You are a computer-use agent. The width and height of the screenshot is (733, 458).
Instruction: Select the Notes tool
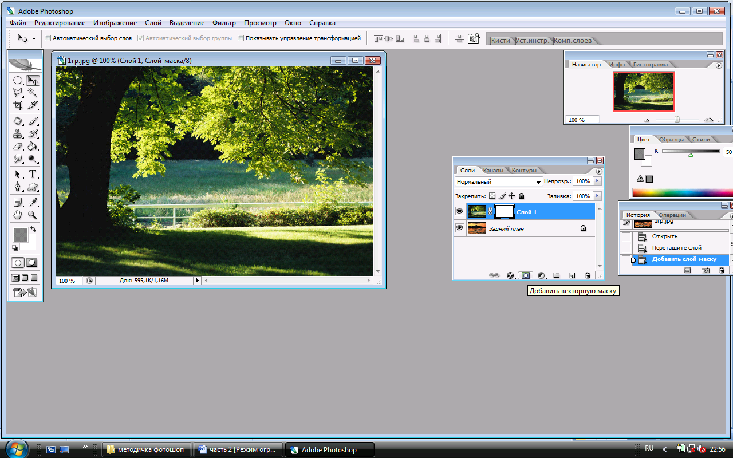tap(18, 202)
